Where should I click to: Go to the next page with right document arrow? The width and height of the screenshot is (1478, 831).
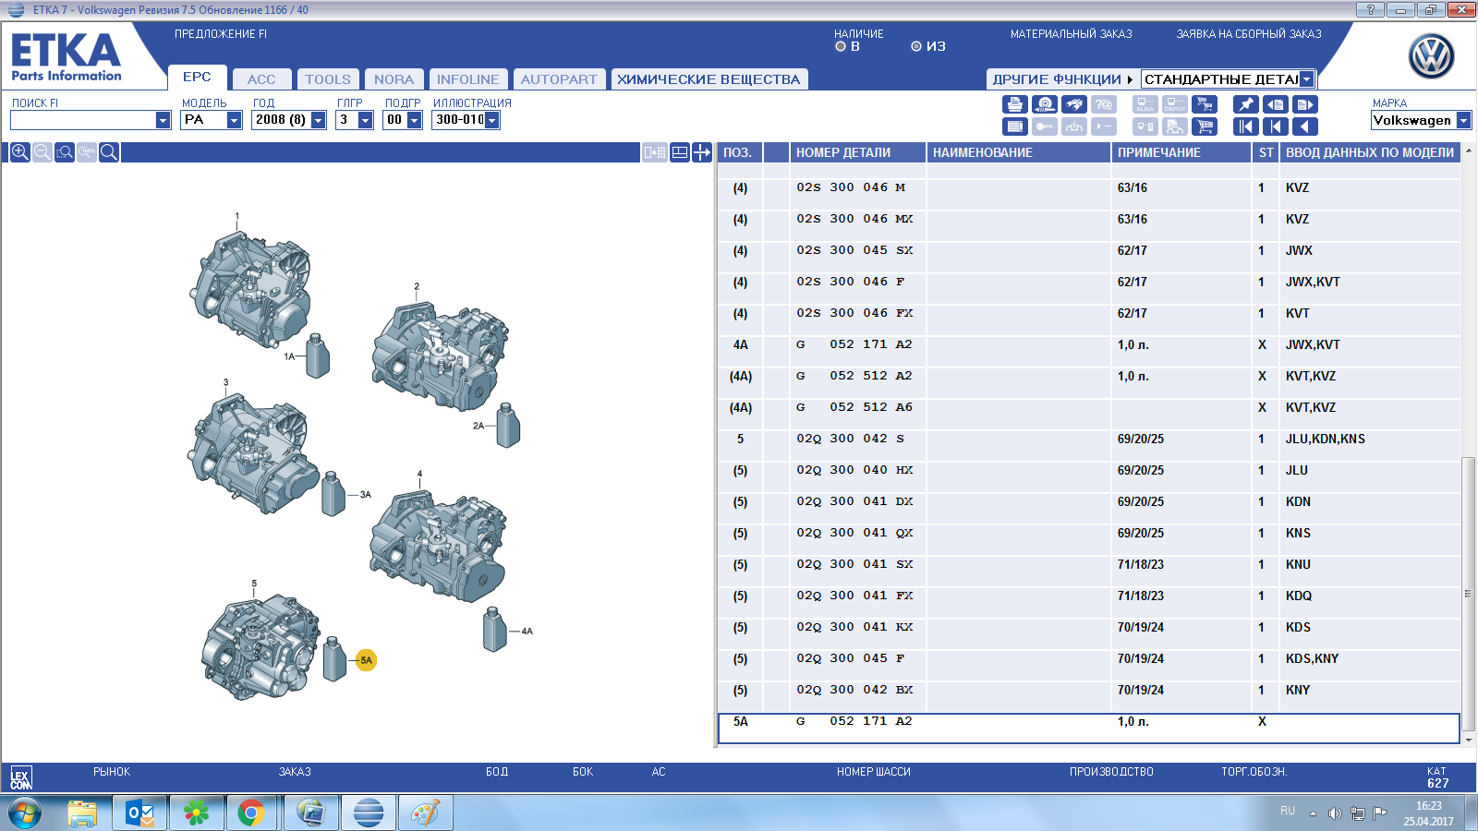[x=1305, y=104]
